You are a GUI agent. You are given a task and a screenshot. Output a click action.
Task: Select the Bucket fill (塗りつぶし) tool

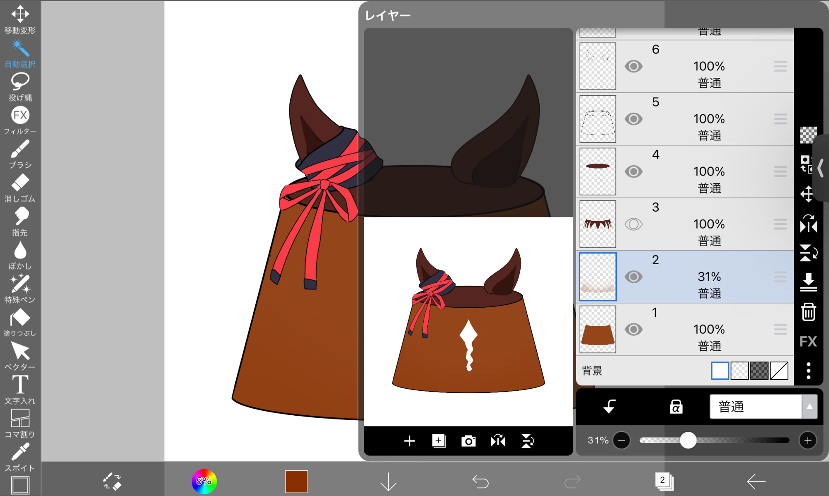pyautogui.click(x=20, y=321)
